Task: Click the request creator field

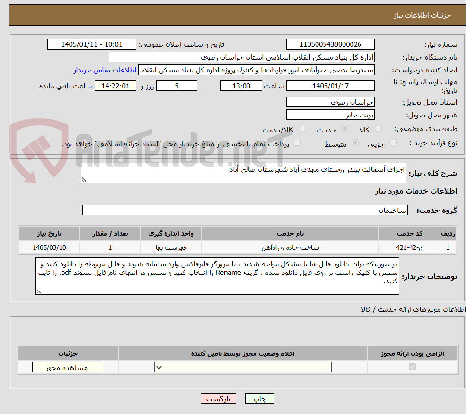Action: pos(256,70)
